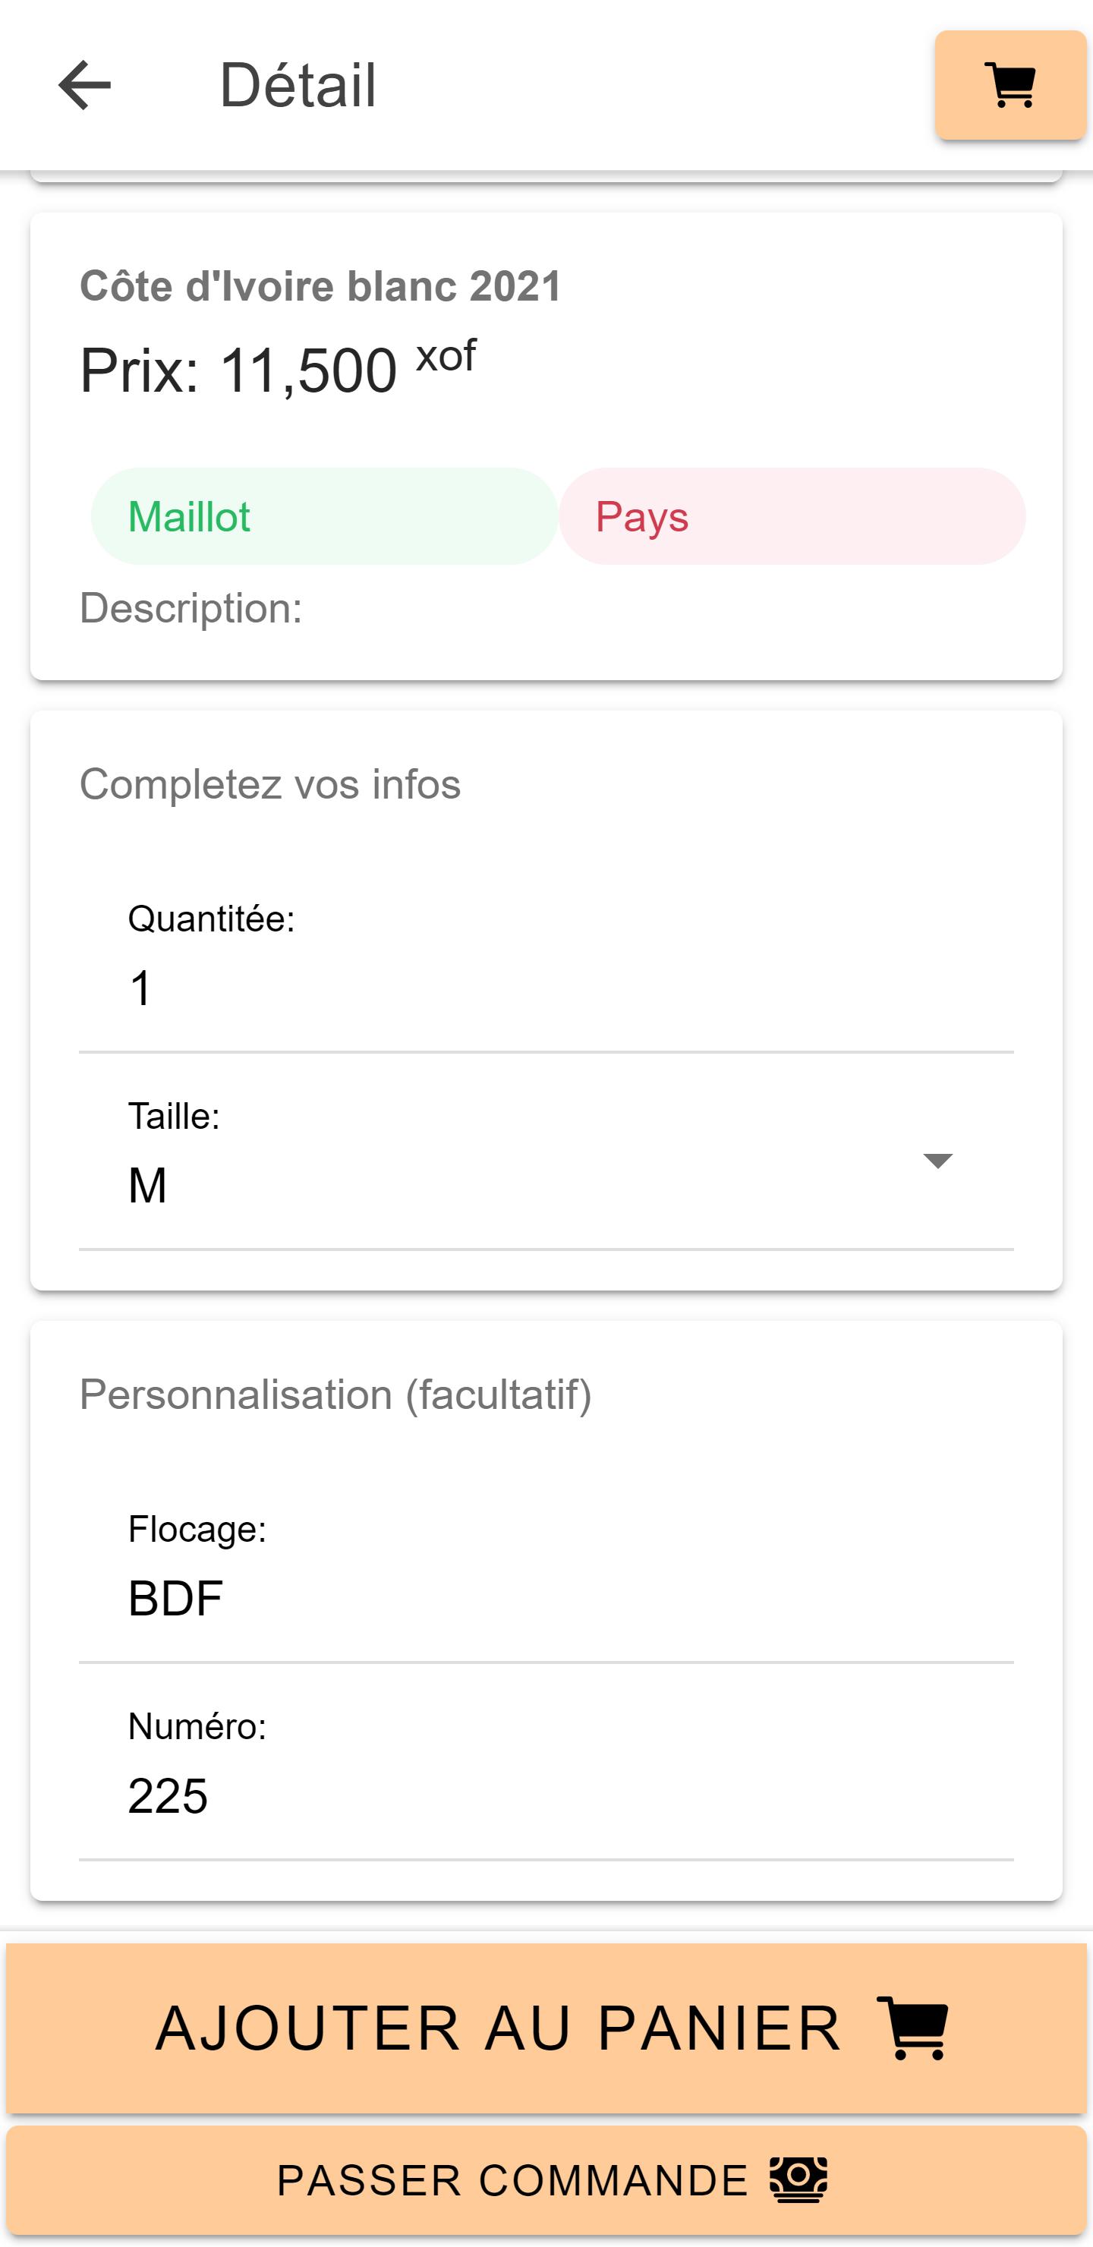Select the Maillot category chip
The image size is (1093, 2247).
pyautogui.click(x=323, y=516)
